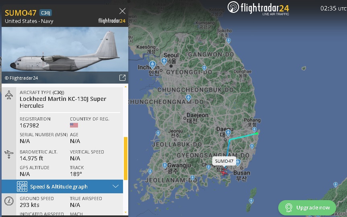
Task: Click the SUMO47 callsign label on map
Action: click(224, 161)
